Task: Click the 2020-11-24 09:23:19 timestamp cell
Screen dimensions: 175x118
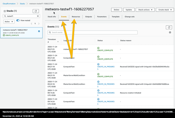Action: [x=52, y=76]
